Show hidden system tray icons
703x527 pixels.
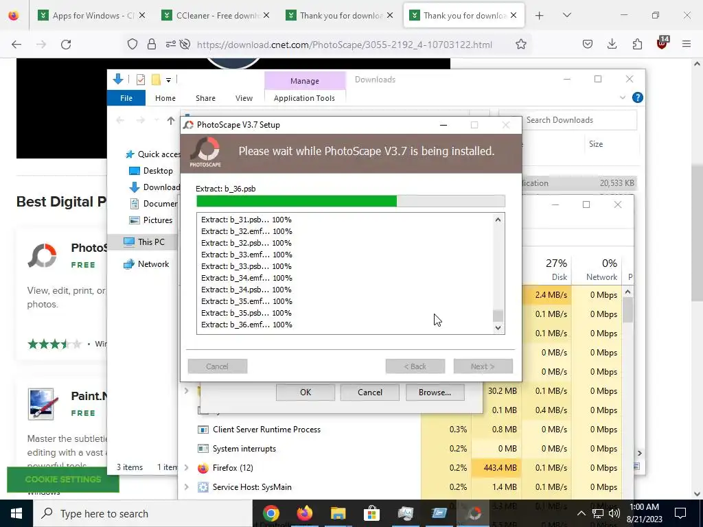[581, 513]
